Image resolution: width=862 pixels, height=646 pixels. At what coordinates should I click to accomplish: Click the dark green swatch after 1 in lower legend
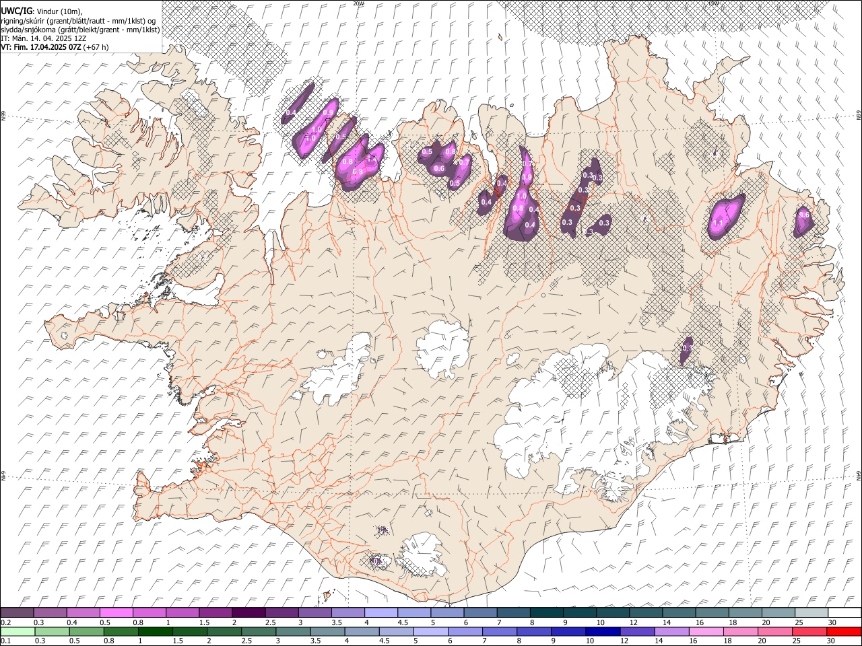[156, 632]
